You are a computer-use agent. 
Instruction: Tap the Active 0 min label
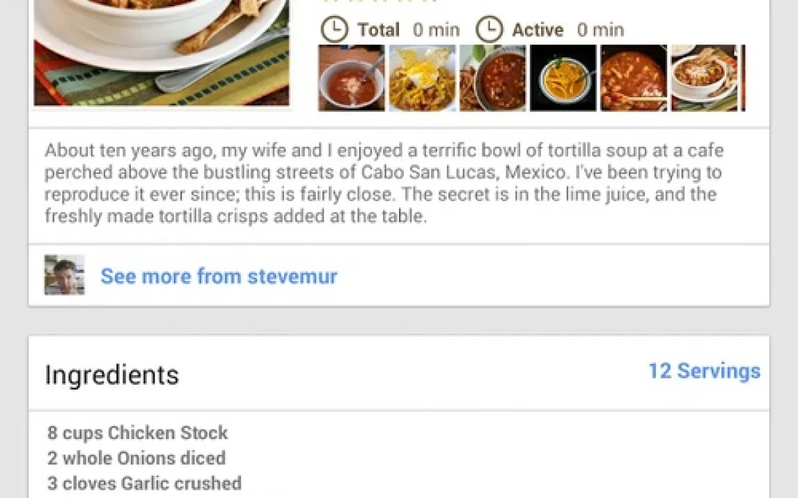[x=568, y=30]
